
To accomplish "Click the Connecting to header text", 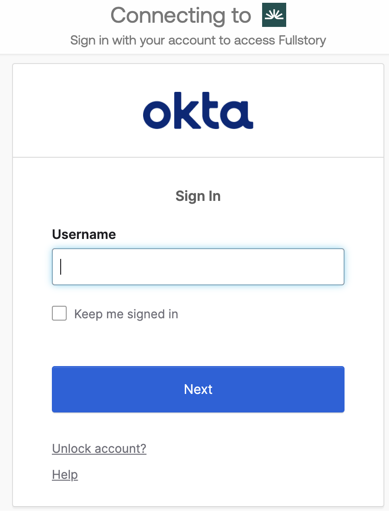I will pyautogui.click(x=181, y=15).
